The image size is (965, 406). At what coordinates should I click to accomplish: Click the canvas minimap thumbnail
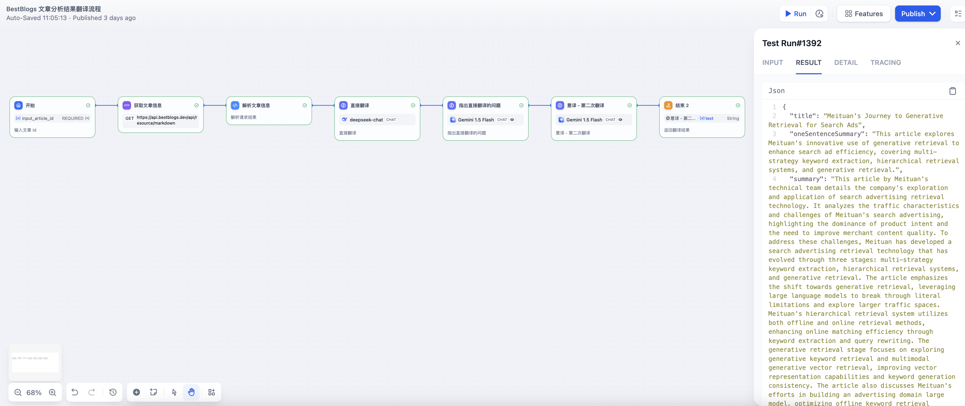(x=35, y=362)
